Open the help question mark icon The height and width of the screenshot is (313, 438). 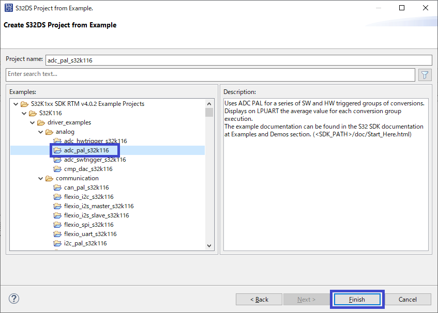[14, 299]
